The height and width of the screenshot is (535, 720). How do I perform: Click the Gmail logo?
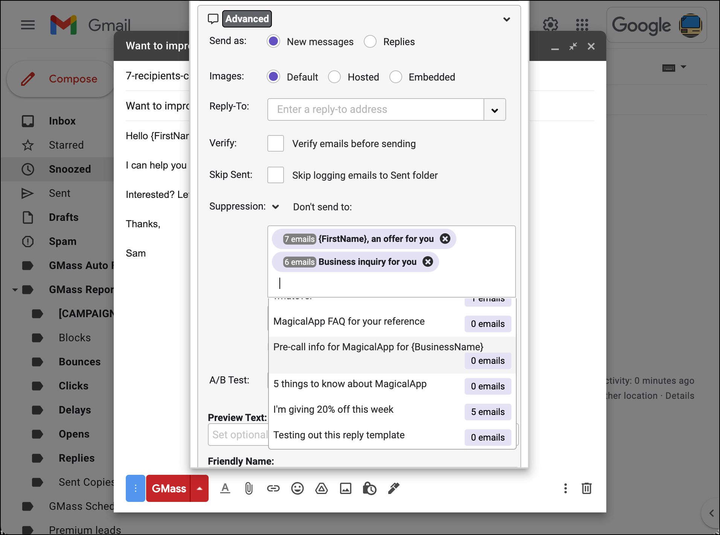click(90, 25)
